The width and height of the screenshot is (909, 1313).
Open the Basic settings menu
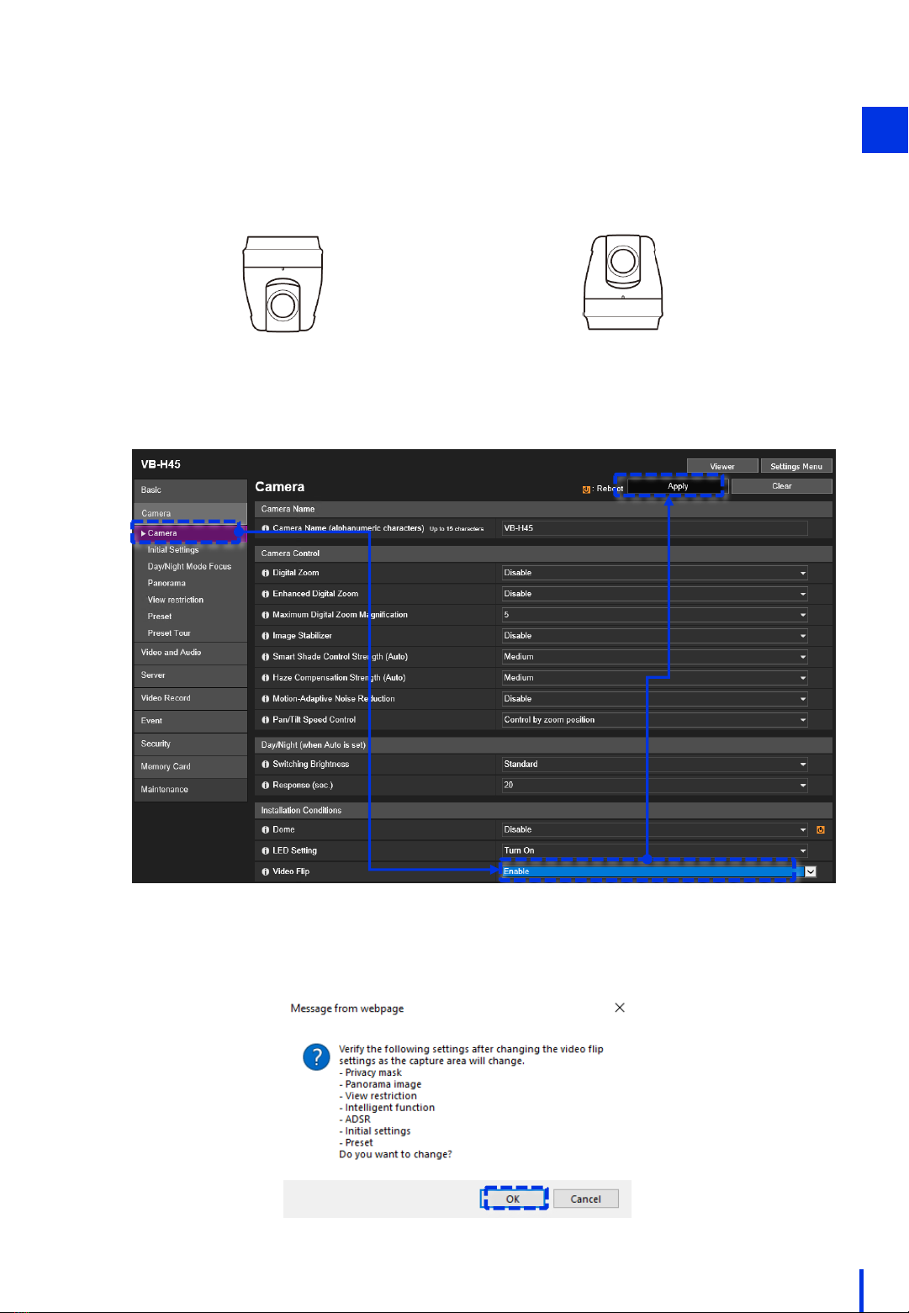click(x=190, y=490)
